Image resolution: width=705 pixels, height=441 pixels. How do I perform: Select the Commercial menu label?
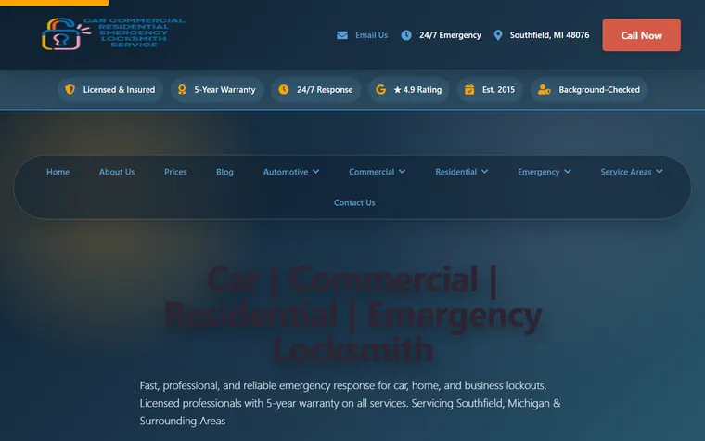tap(371, 172)
